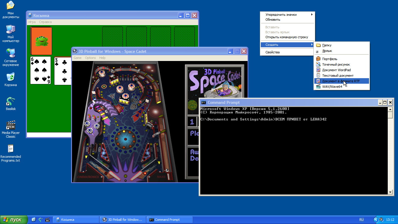Choose Документ в формате RTF
The width and height of the screenshot is (398, 224).
(x=342, y=81)
